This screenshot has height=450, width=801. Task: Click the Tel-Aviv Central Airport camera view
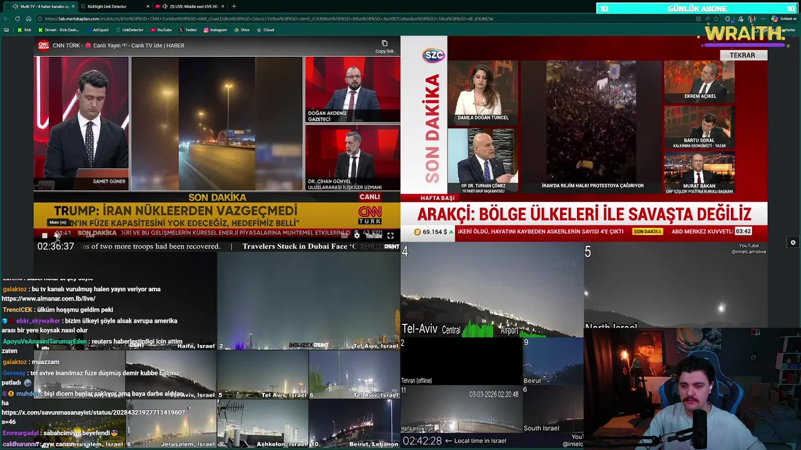click(492, 291)
